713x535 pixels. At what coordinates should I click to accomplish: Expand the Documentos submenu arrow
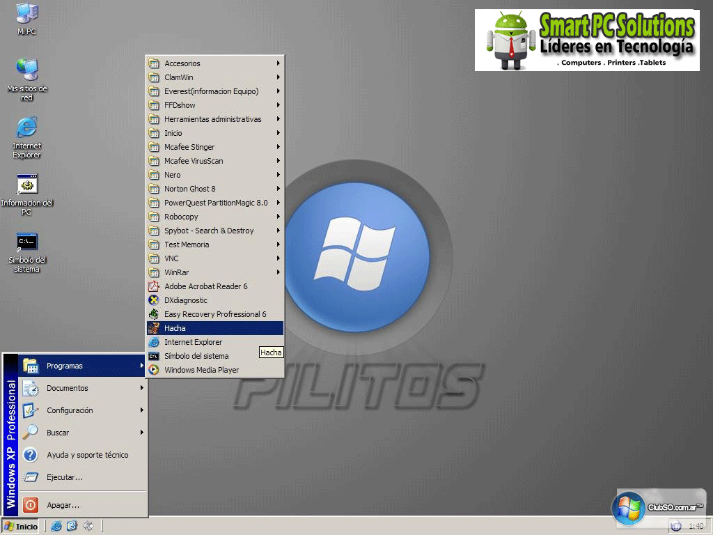(x=141, y=388)
